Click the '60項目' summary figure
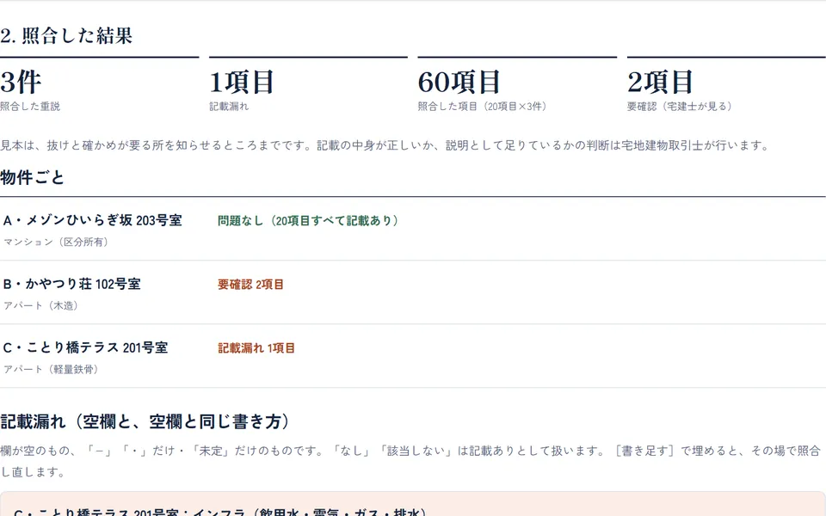 click(459, 82)
